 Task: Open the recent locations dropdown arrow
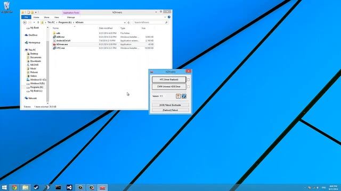[x=34, y=22]
